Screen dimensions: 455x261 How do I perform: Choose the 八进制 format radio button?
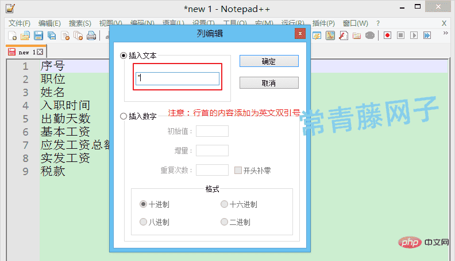tap(143, 222)
